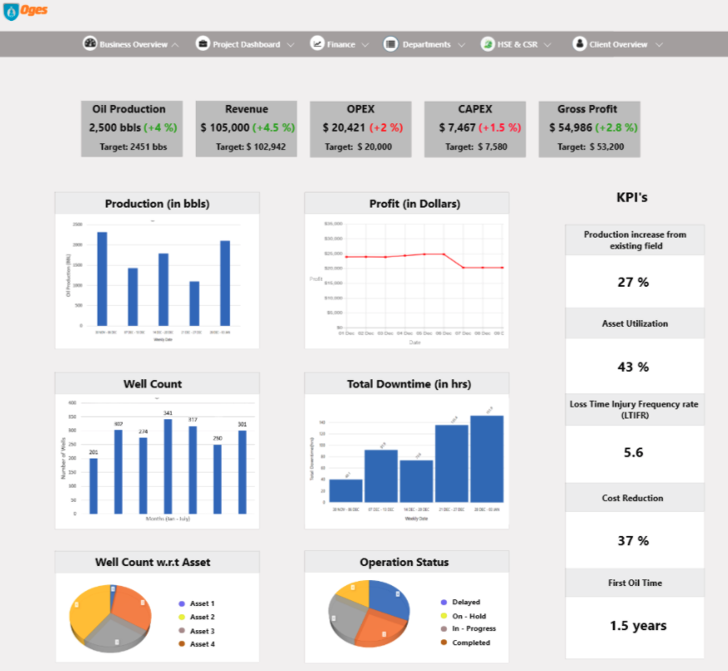The height and width of the screenshot is (671, 728).
Task: Click the Asset 1 legend dot
Action: pyautogui.click(x=182, y=603)
